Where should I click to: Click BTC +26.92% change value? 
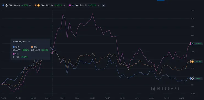[58, 5]
